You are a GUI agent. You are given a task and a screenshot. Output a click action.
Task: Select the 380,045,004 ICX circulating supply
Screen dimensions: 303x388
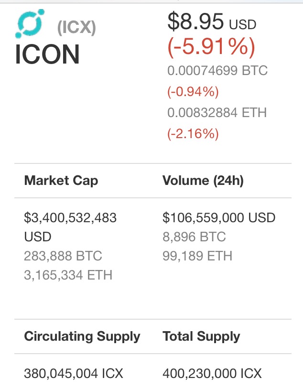pos(74,373)
